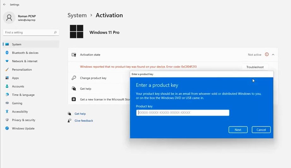The image size is (291, 168).
Task: Click the Product key input field
Action: coord(183,113)
